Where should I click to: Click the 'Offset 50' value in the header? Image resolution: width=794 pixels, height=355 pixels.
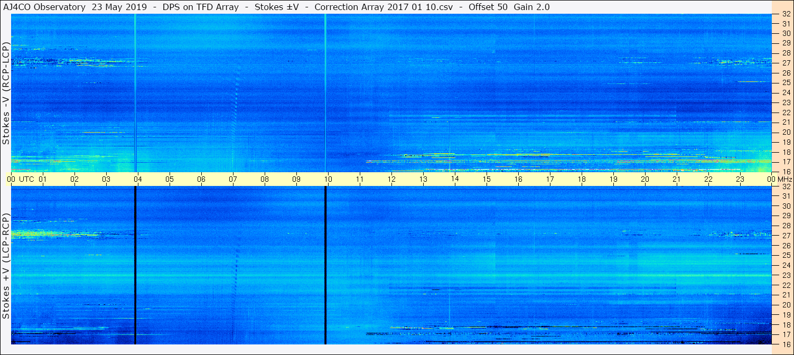[x=488, y=7]
